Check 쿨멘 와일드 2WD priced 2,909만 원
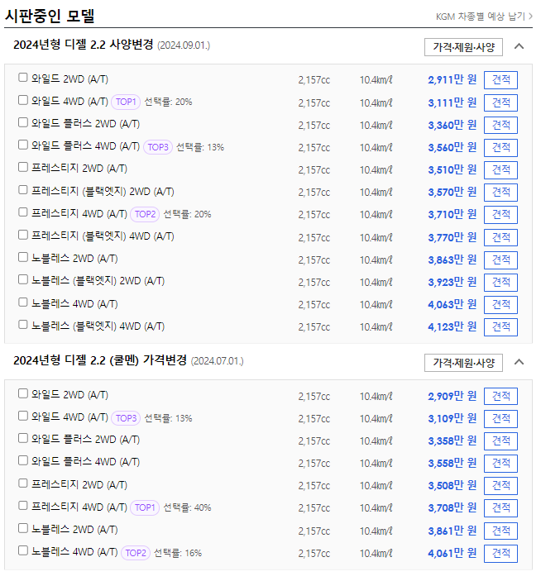Image resolution: width=541 pixels, height=581 pixels. pyautogui.click(x=23, y=393)
